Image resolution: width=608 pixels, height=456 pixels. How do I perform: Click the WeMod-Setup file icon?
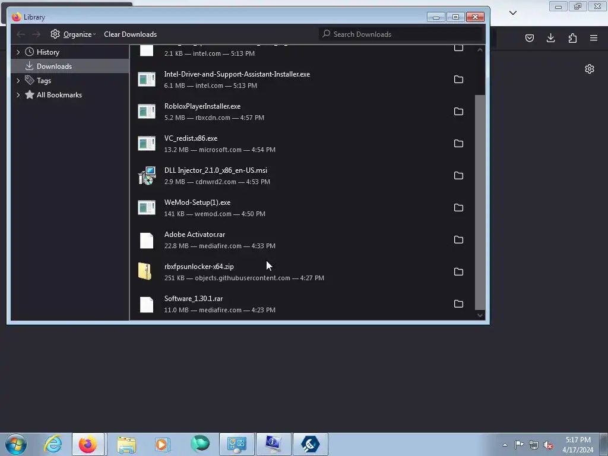pos(147,208)
